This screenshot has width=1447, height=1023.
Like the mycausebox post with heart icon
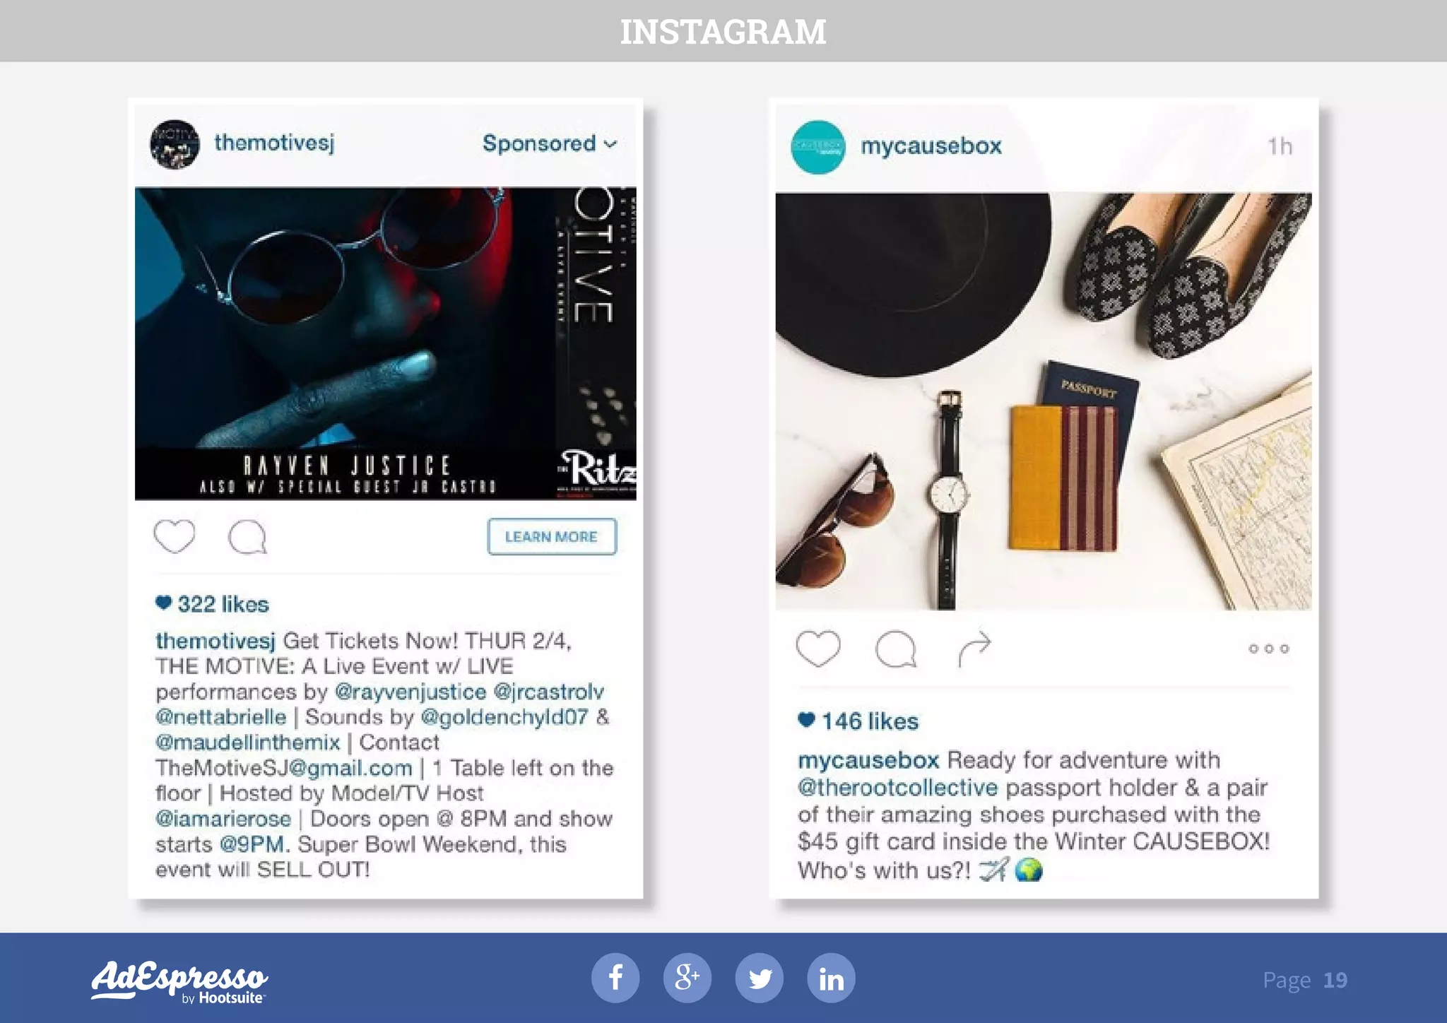tap(818, 648)
